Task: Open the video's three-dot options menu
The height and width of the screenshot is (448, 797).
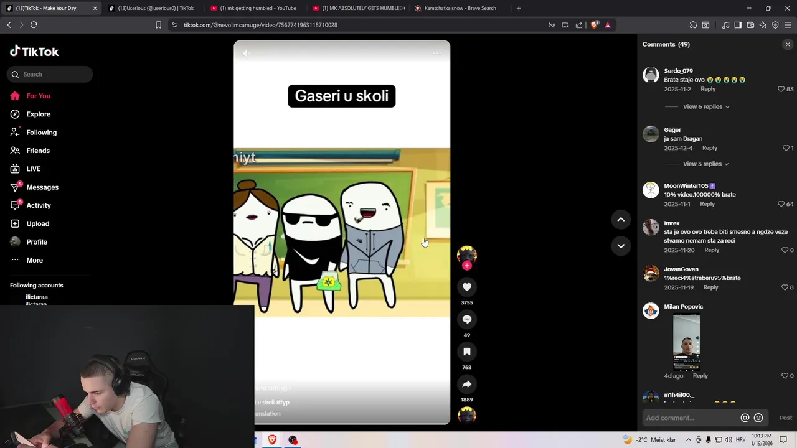Action: 437,54
